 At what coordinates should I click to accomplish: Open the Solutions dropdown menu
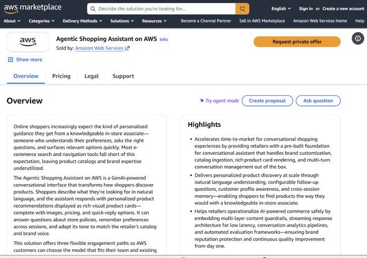tap(122, 21)
